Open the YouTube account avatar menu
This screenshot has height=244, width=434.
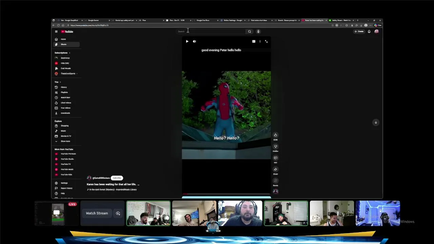tap(376, 32)
